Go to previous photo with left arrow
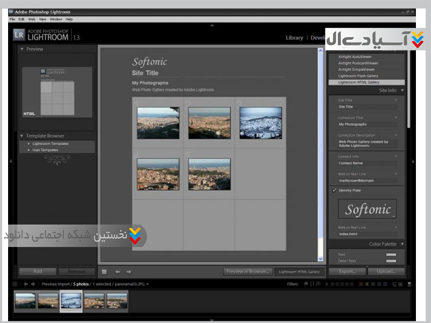Image resolution: width=431 pixels, height=323 pixels. coord(118,272)
